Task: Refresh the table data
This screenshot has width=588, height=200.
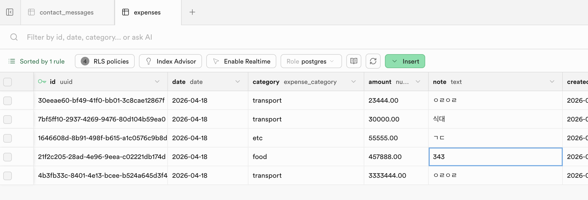Action: pos(373,61)
